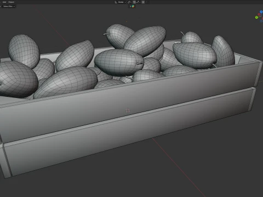Screen dimensions: 263x197
Task: Click the 3D cursor on crate side
Action: click(x=128, y=111)
